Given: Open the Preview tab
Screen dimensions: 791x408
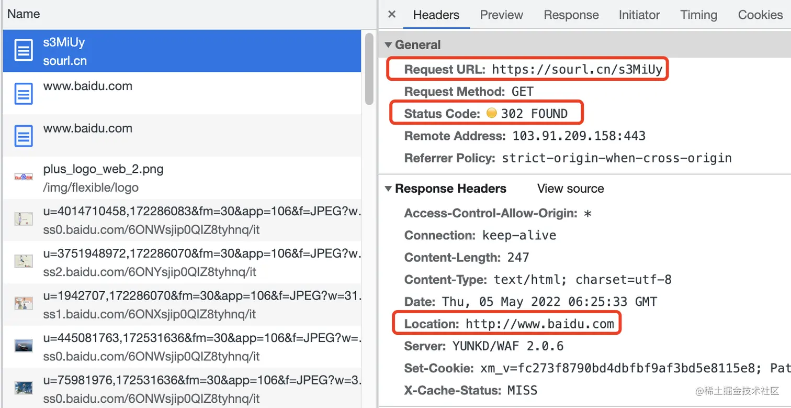Looking at the screenshot, I should pyautogui.click(x=502, y=15).
